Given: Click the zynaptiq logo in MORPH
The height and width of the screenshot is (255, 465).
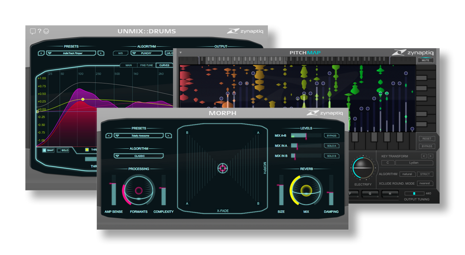Looking at the screenshot, I should [325, 113].
